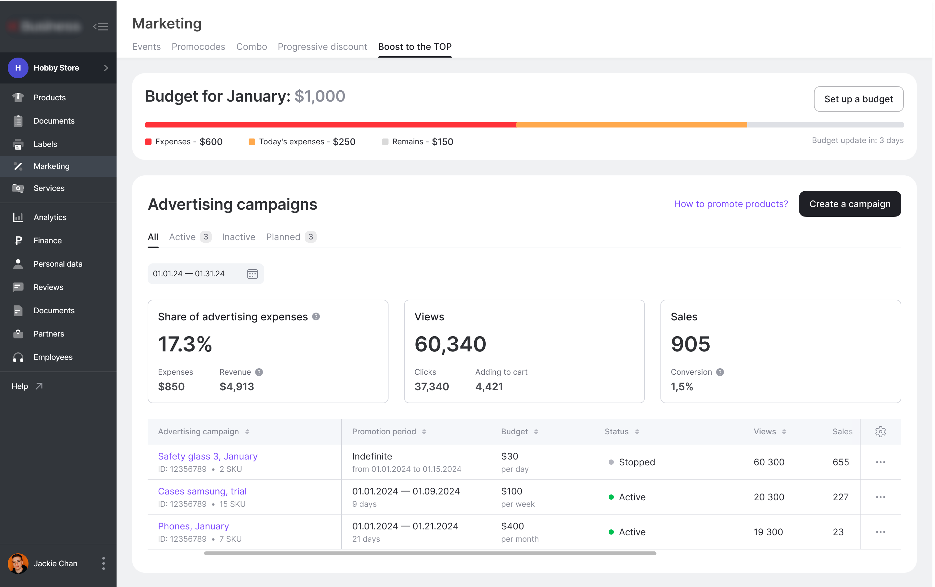Click the Conversion help question icon
The height and width of the screenshot is (587, 935).
pos(720,372)
